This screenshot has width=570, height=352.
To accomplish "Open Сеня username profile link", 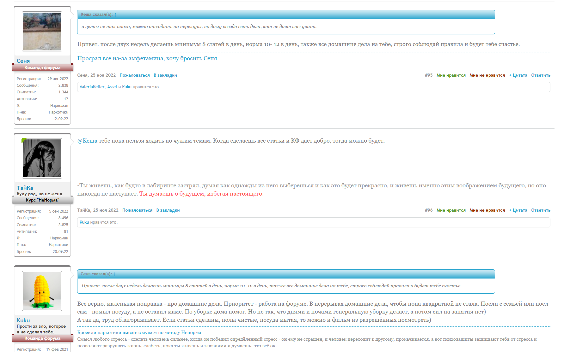I will (23, 61).
